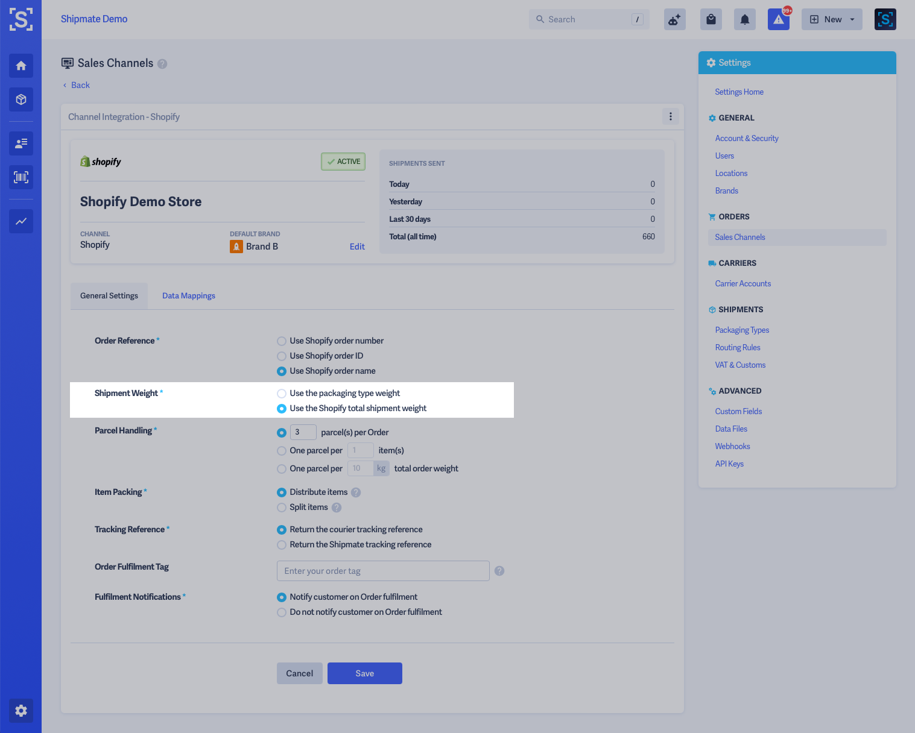Select Use the packaging type weight

(281, 393)
